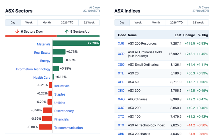Open XTL index code link
Image resolution: width=215 pixels, height=136 pixels.
click(x=121, y=73)
